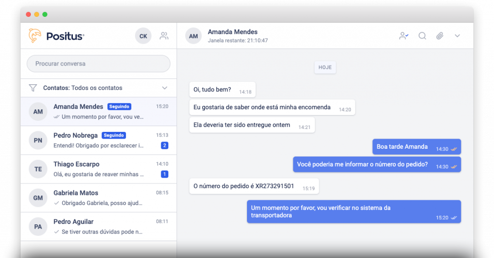494x258 pixels.
Task: Open the Todos os contatos filter
Action: pos(96,88)
